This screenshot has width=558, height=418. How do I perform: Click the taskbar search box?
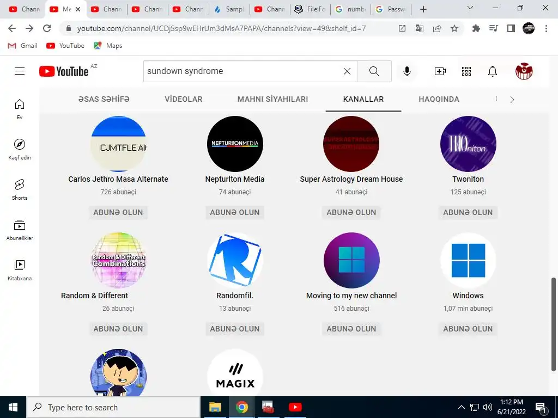113,407
